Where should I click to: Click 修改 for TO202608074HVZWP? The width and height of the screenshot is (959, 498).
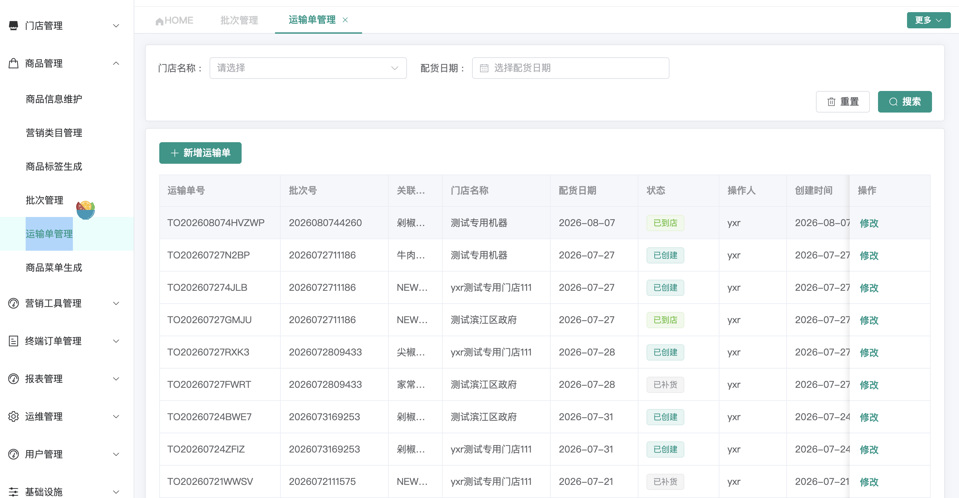click(869, 223)
